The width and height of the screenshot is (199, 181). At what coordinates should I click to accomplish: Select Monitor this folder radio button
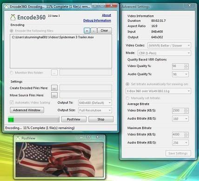(12, 73)
